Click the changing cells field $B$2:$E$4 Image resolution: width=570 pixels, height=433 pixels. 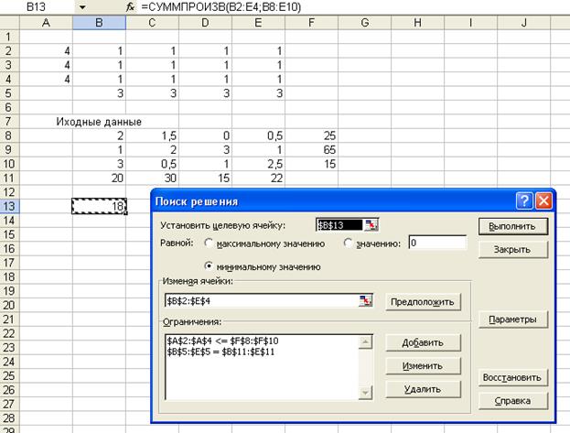coord(262,301)
